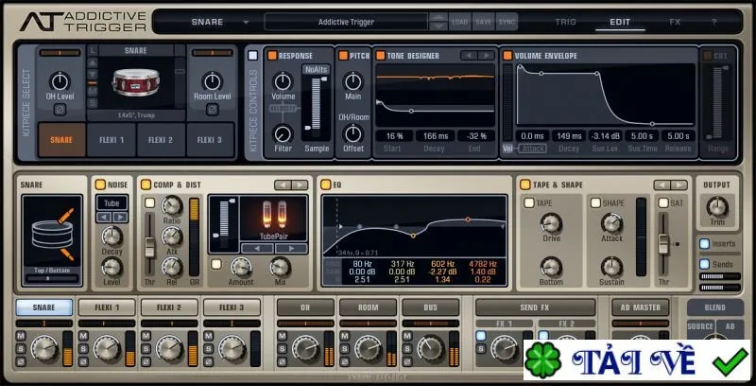Select the BUS mixer button
The width and height of the screenshot is (756, 386).
431,307
